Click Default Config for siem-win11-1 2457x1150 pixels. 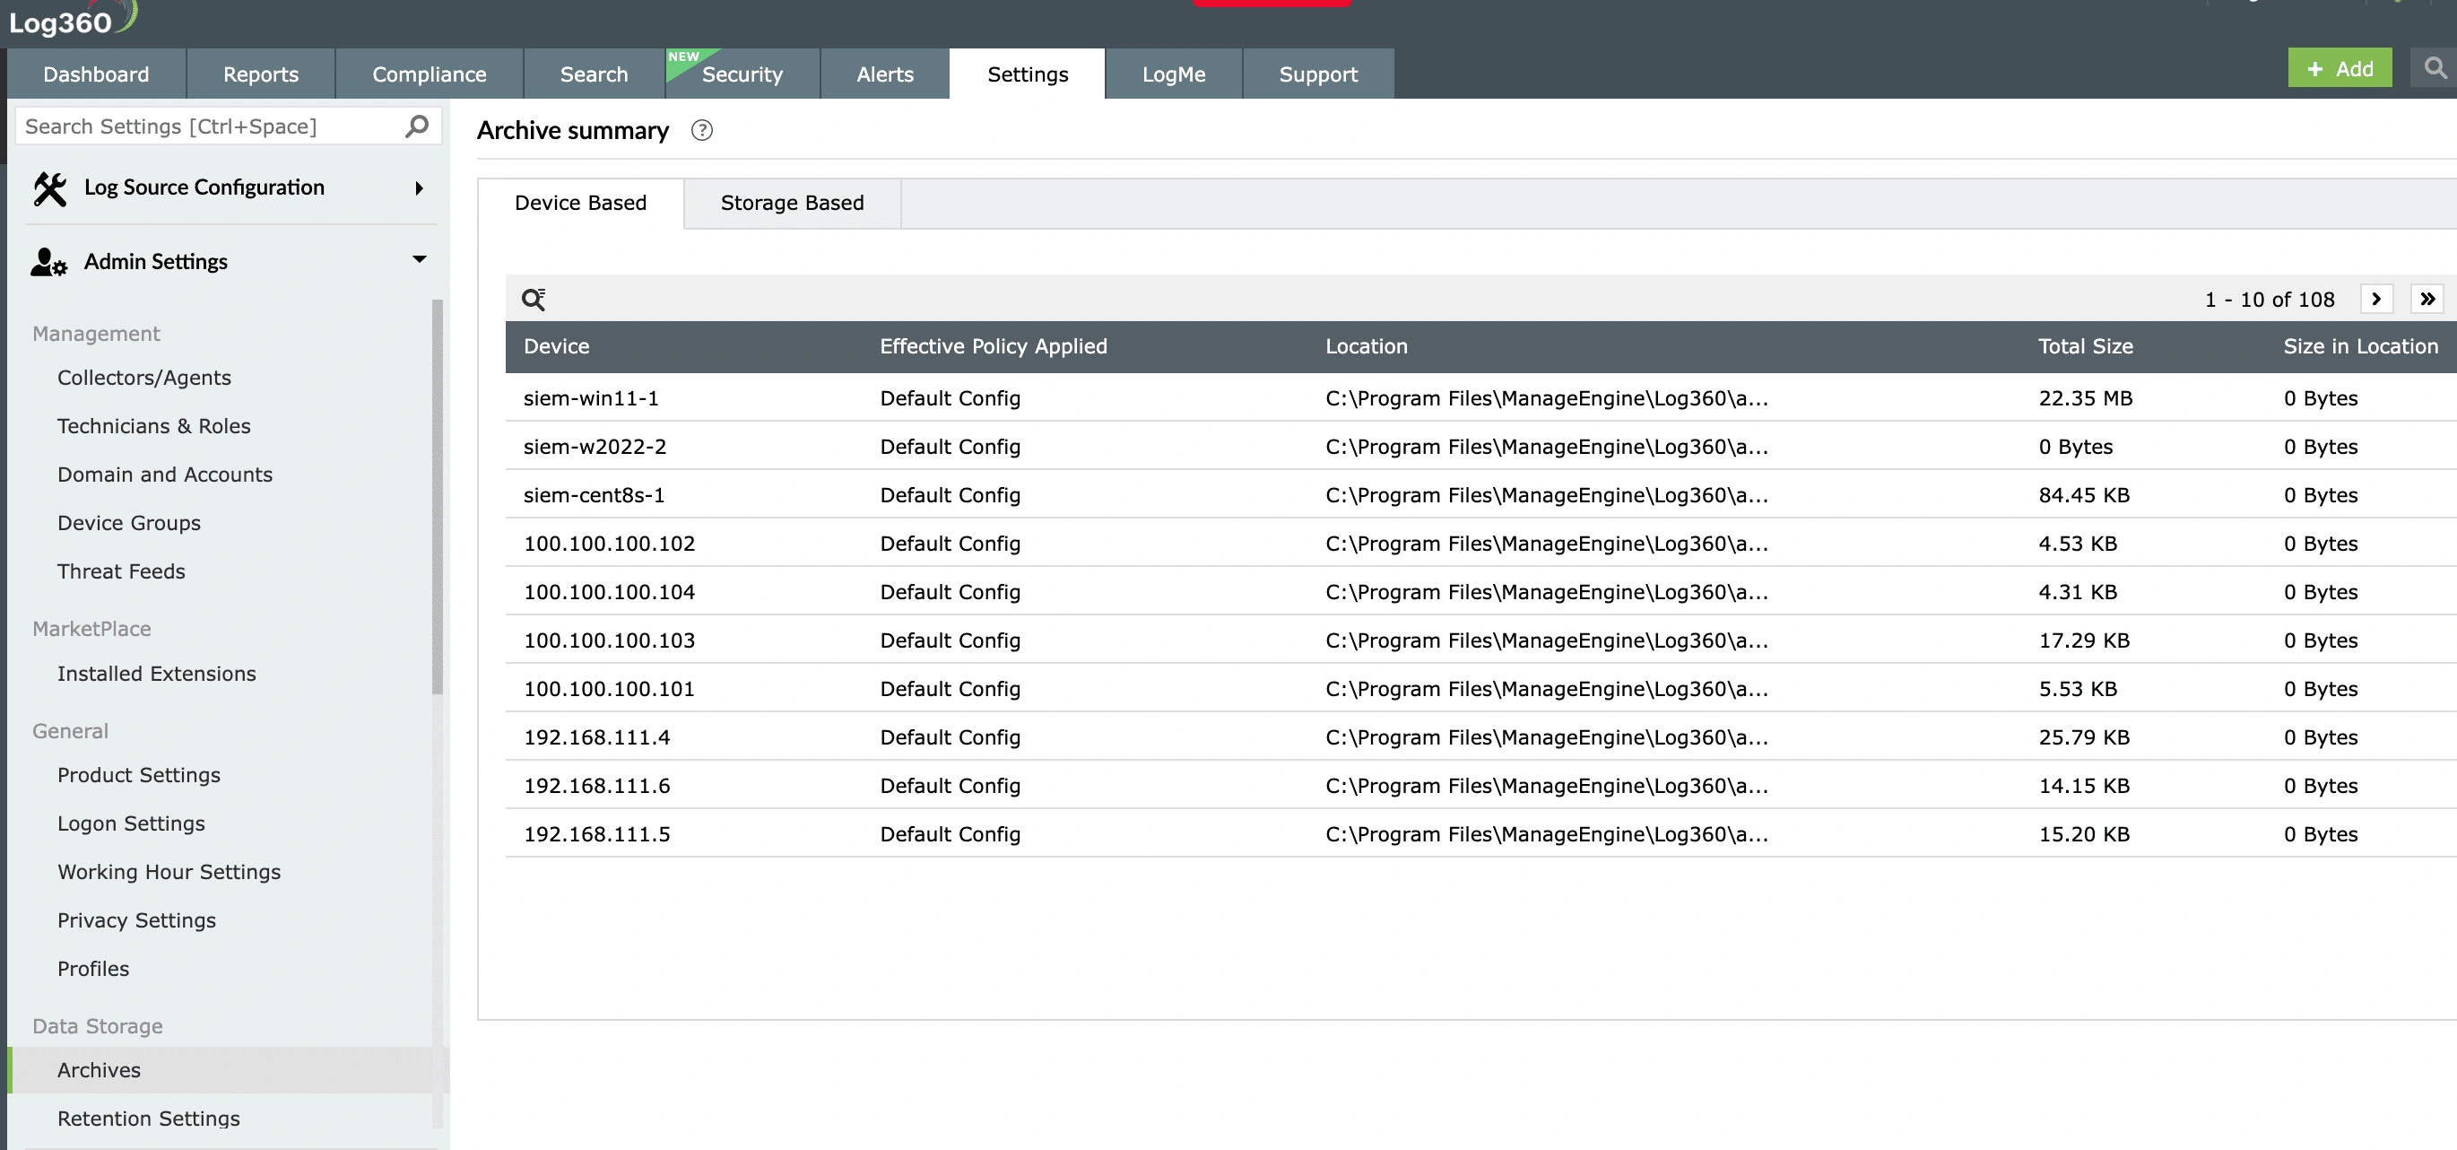950,398
